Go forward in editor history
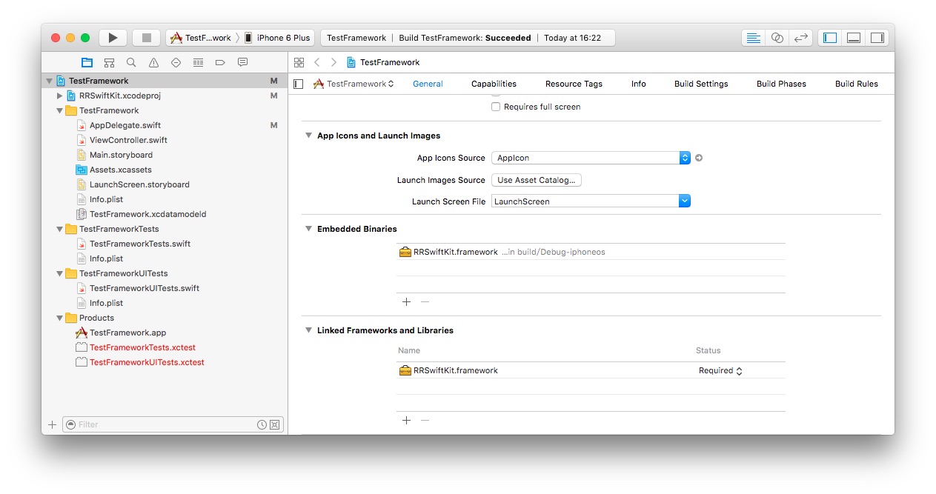This screenshot has height=494, width=936. 333,62
